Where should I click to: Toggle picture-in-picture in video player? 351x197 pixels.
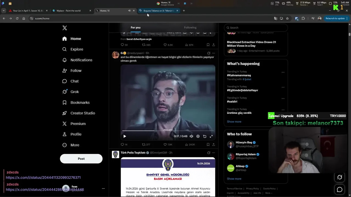pyautogui.click(x=205, y=136)
